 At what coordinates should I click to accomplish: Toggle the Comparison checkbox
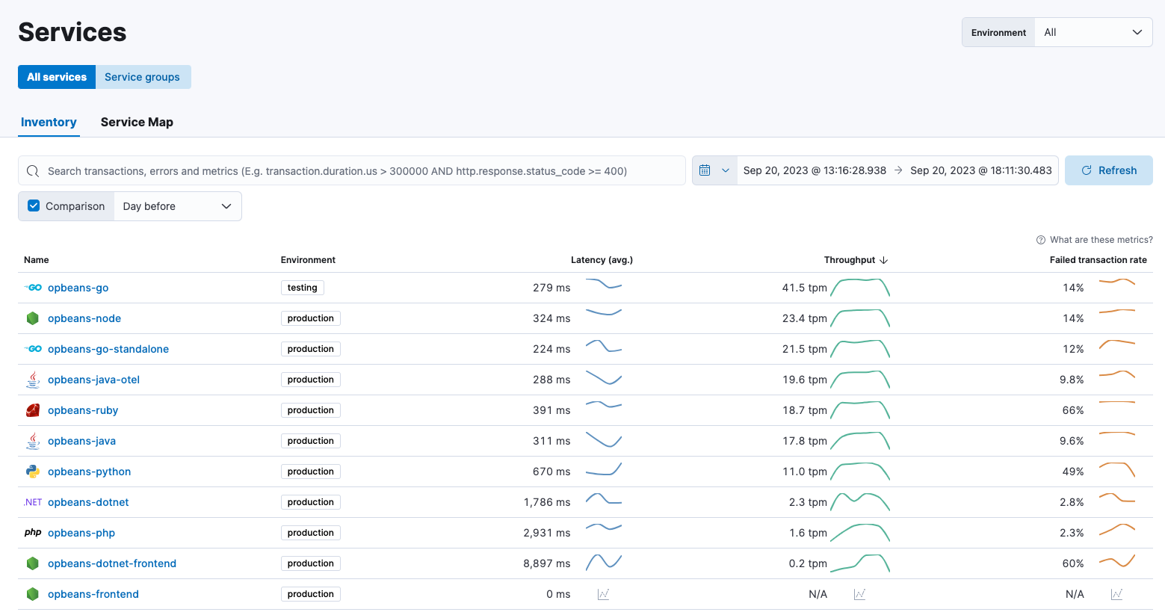pos(34,206)
